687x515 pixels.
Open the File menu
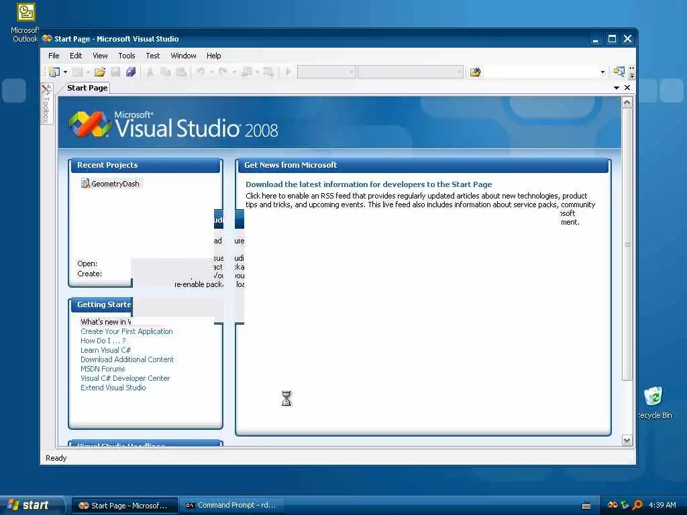click(54, 56)
